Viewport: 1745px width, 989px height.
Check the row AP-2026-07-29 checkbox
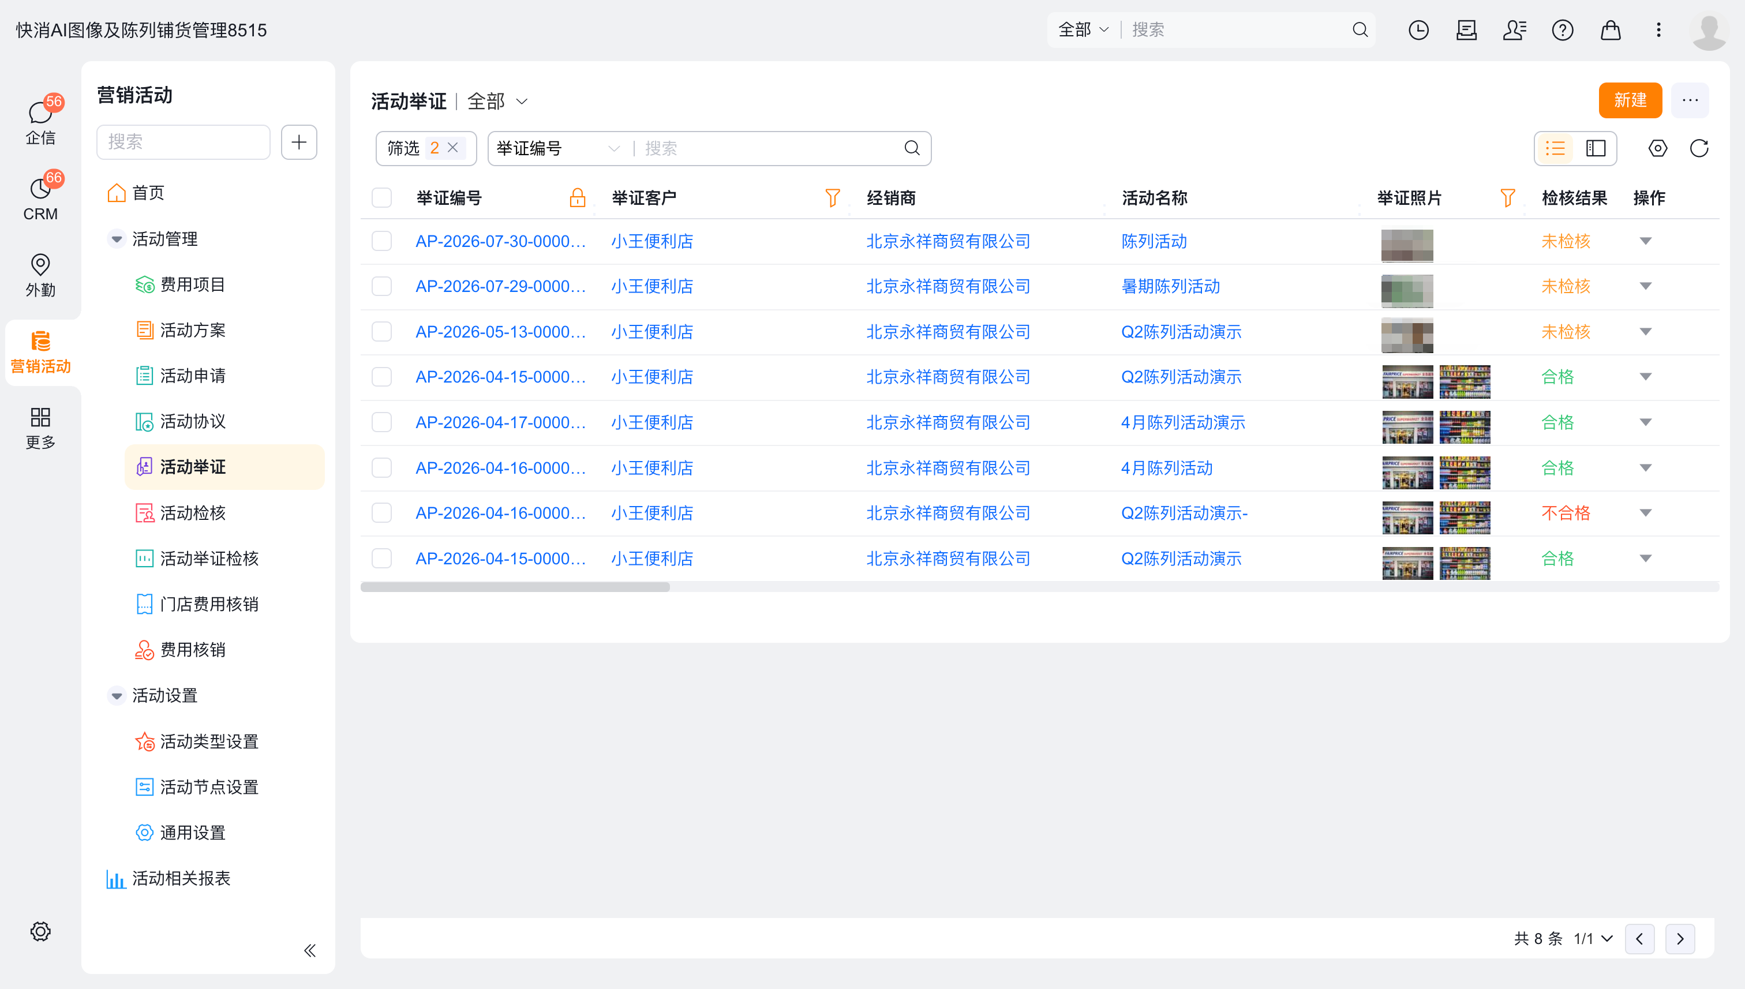coord(382,286)
